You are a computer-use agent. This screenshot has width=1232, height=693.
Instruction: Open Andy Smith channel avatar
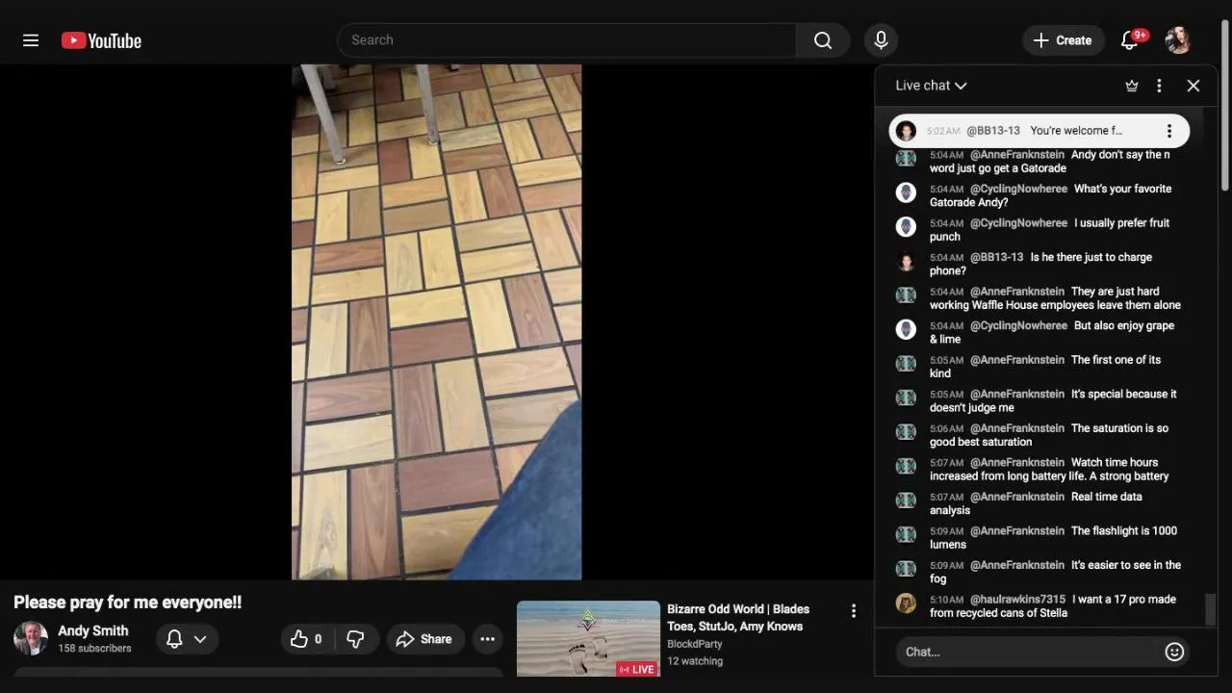tap(31, 638)
